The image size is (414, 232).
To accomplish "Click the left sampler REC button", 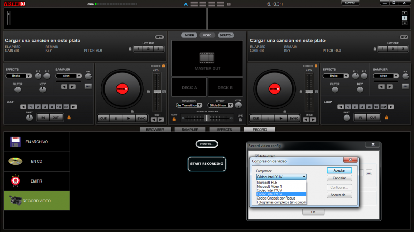I will tap(88, 86).
